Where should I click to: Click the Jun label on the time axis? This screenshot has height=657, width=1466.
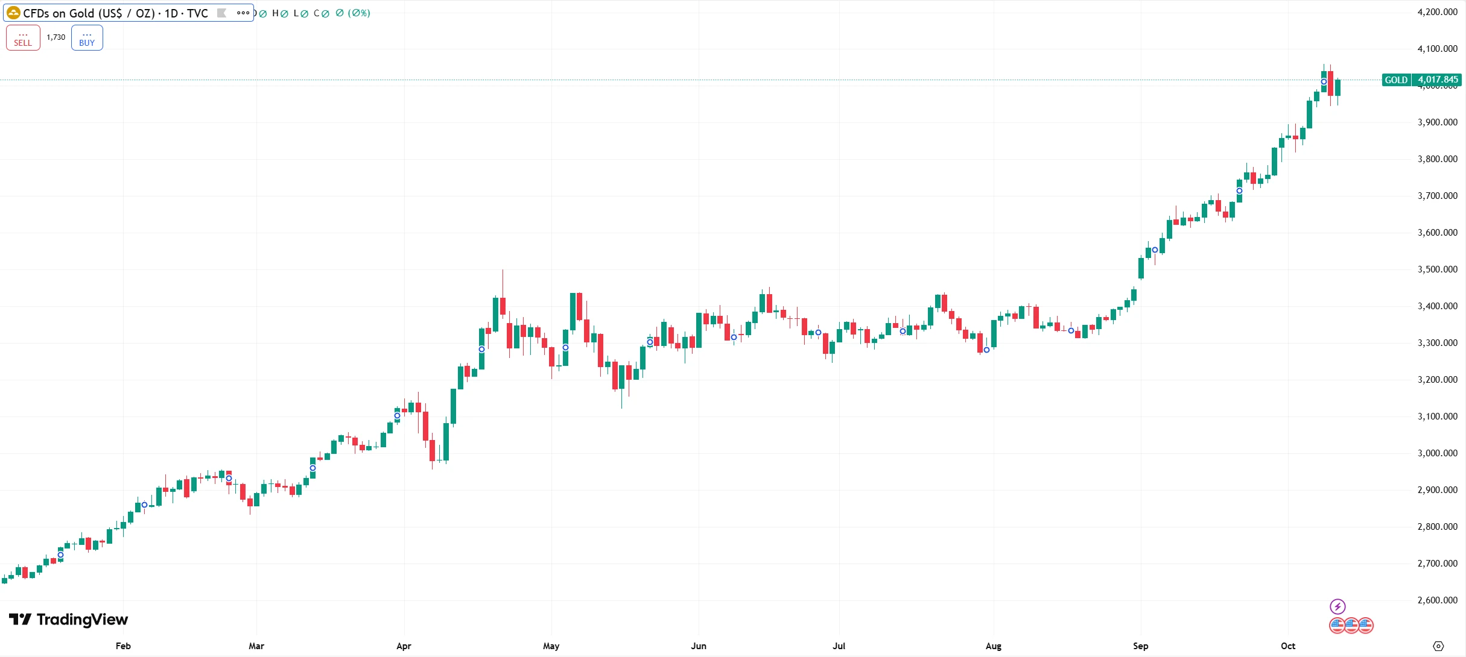[x=699, y=646]
